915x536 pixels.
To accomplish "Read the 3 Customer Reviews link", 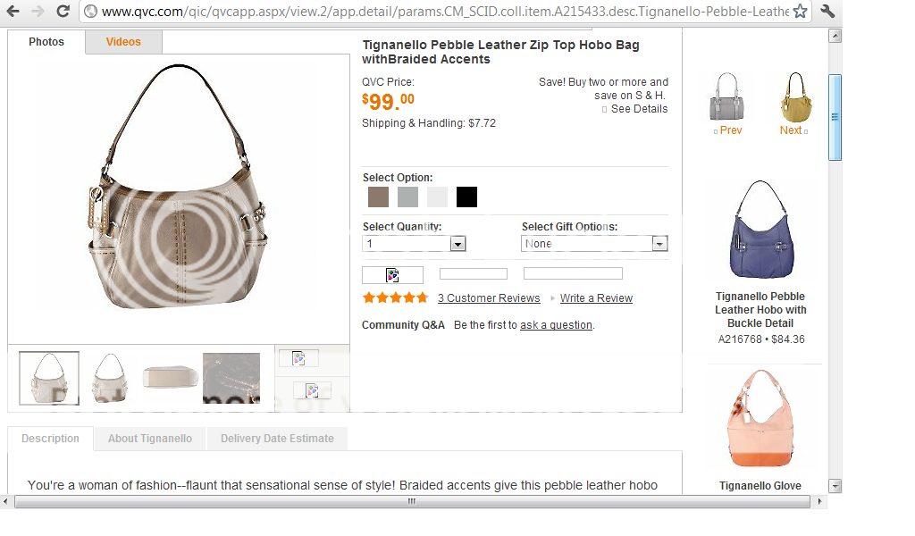I will tap(489, 298).
